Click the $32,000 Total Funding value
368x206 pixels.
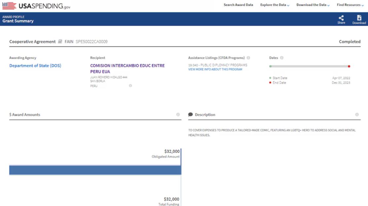tap(171, 199)
